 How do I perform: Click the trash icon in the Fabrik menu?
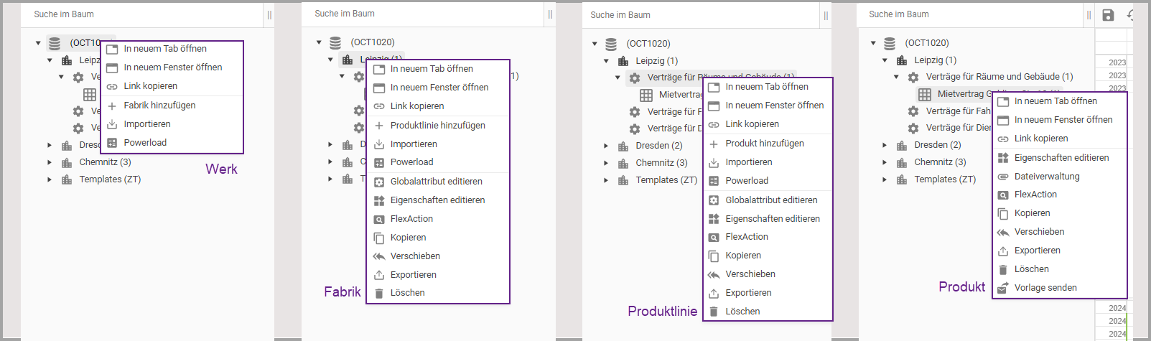(379, 293)
